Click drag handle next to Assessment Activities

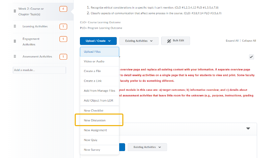(x=15, y=56)
